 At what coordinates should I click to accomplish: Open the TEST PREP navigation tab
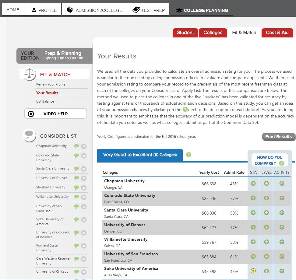148,10
